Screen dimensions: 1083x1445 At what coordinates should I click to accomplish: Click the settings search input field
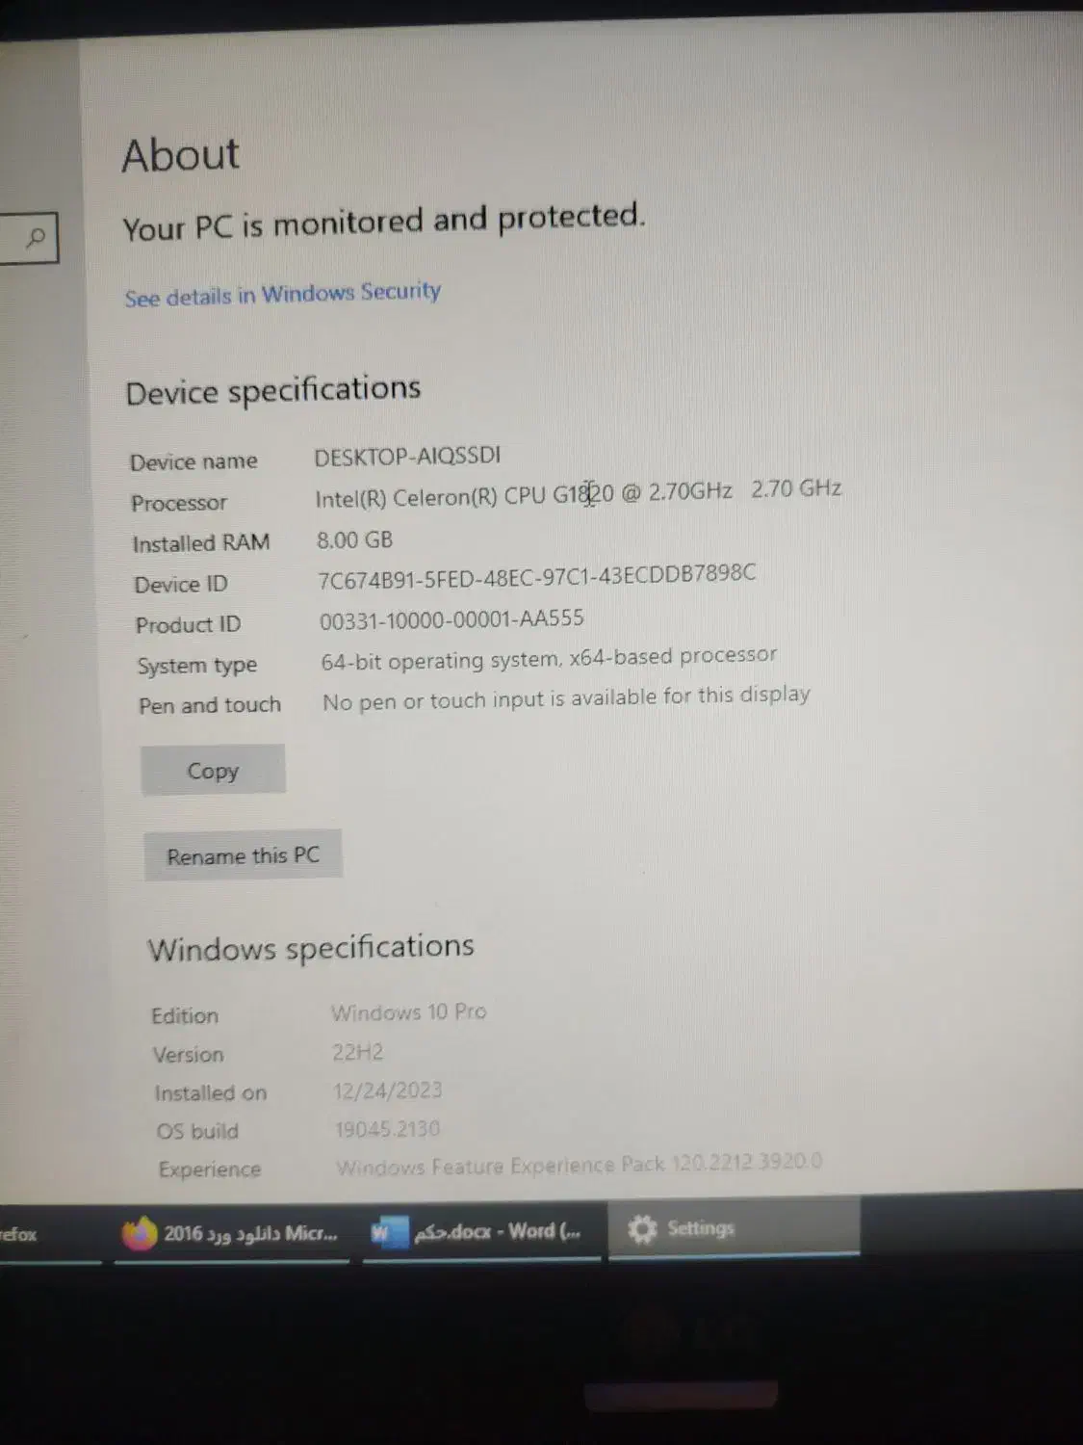pos(29,237)
